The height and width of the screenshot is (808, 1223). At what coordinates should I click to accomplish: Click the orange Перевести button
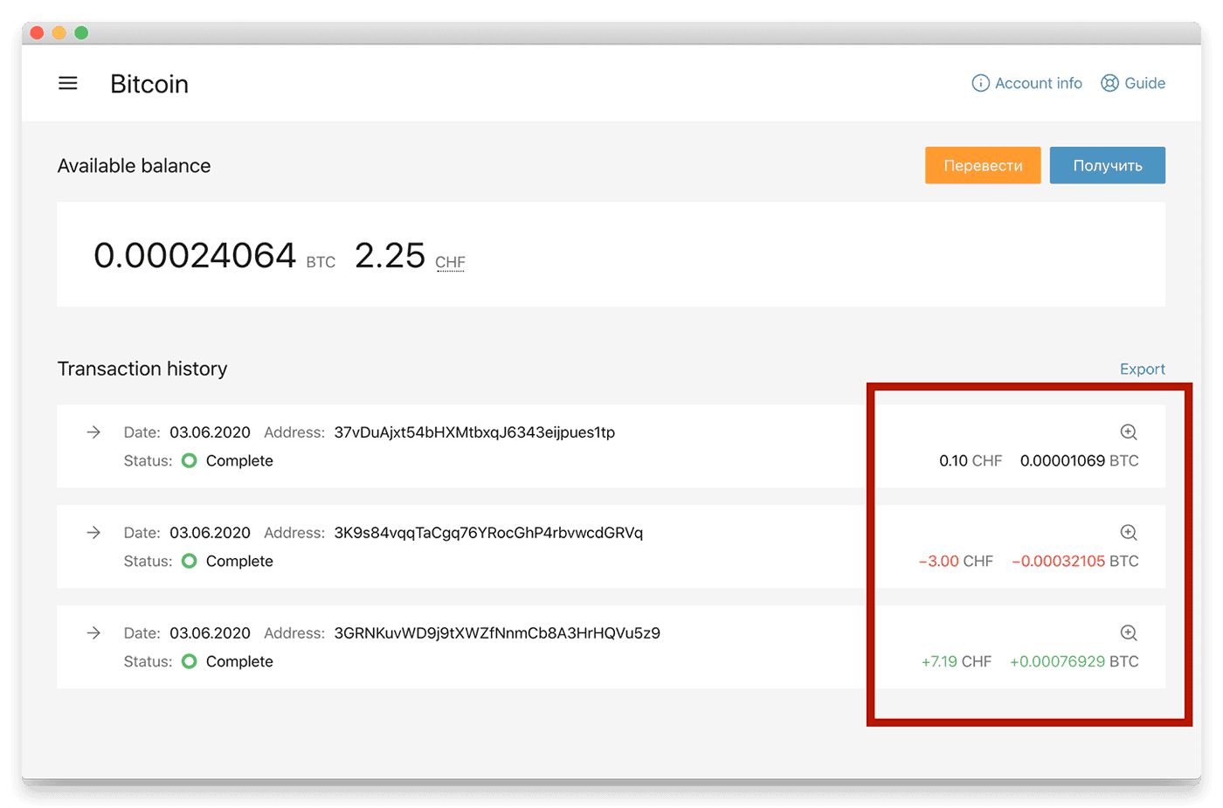[983, 165]
